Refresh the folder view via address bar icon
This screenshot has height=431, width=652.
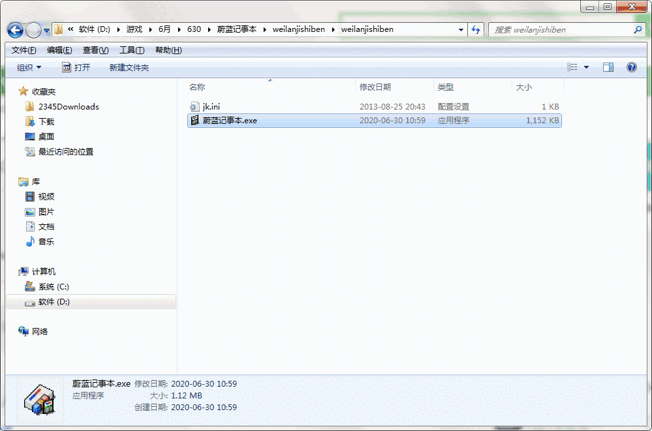tap(476, 30)
